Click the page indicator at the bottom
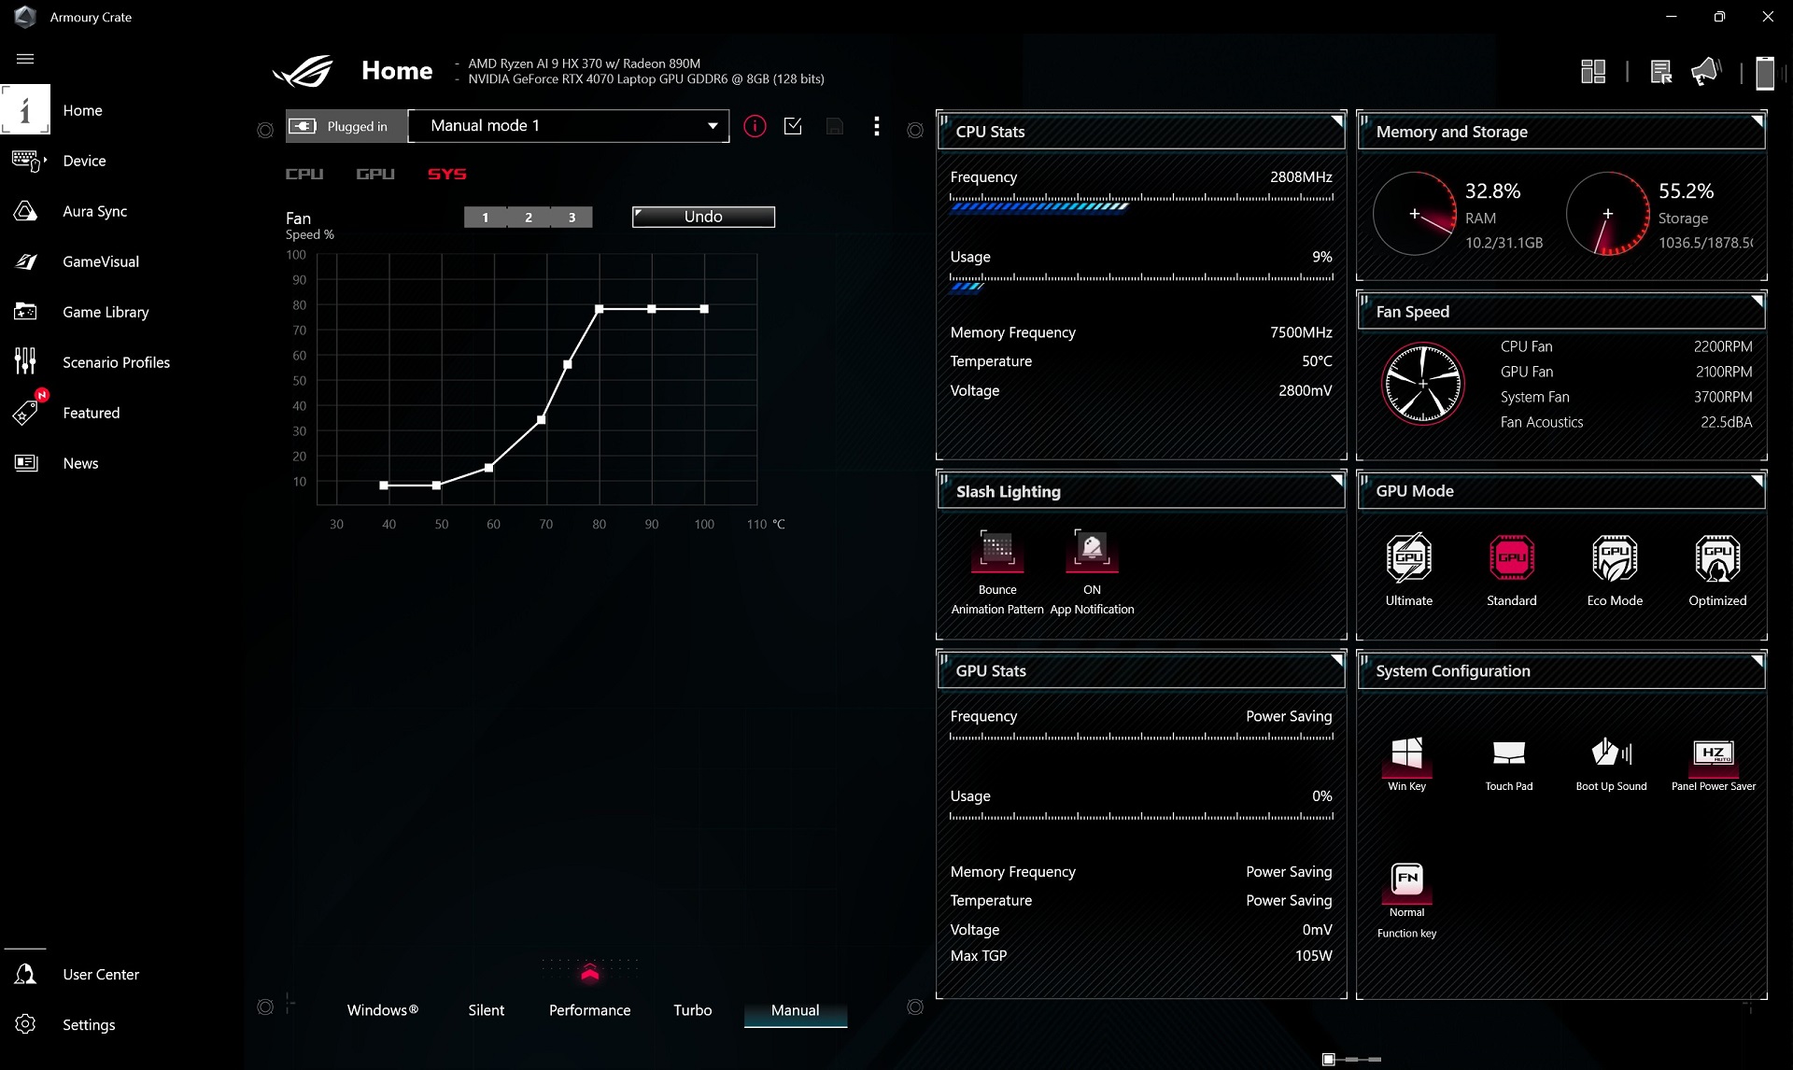 coord(1351,1059)
